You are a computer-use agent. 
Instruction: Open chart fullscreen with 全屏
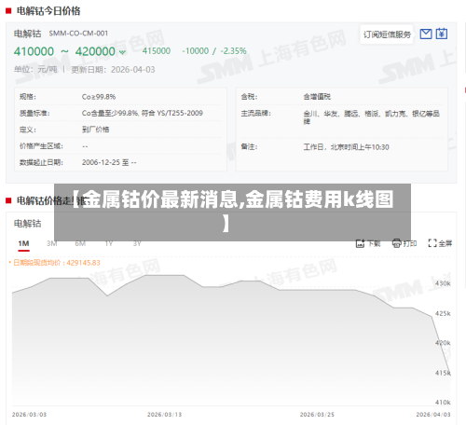coord(440,243)
